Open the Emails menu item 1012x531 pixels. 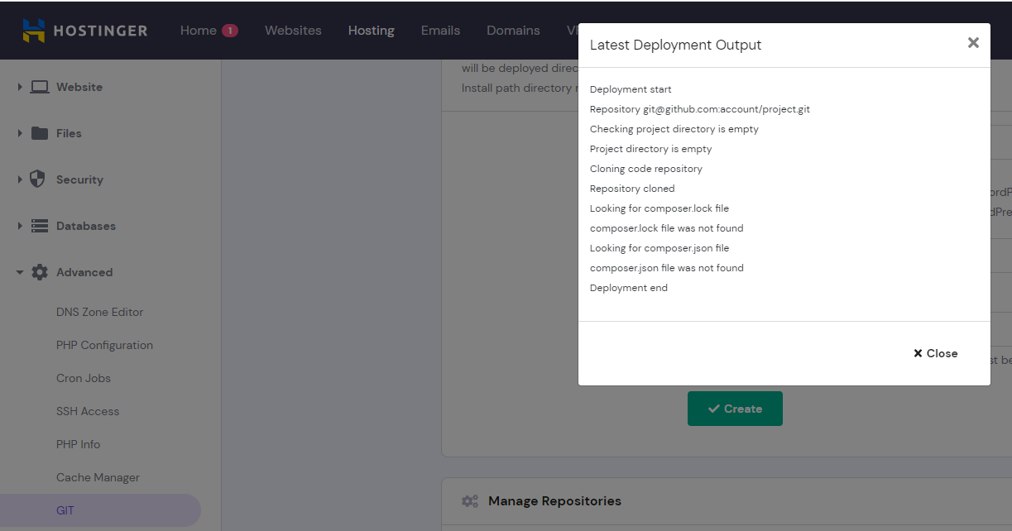coord(440,30)
